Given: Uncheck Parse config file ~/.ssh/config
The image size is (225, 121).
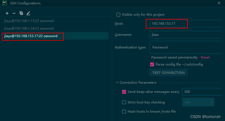Looking at the screenshot, I should (x=152, y=64).
